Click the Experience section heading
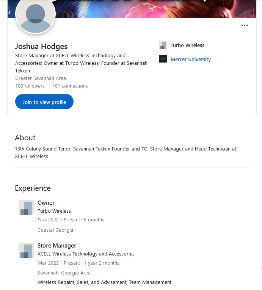 tap(33, 188)
